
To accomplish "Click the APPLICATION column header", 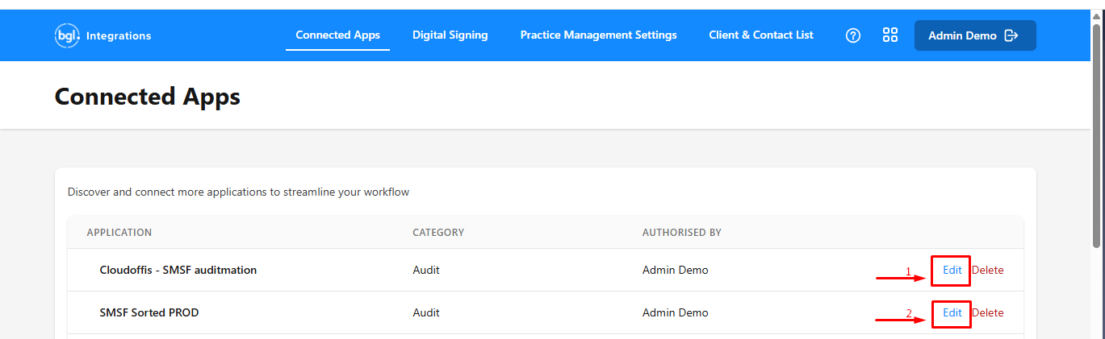I will coord(119,233).
